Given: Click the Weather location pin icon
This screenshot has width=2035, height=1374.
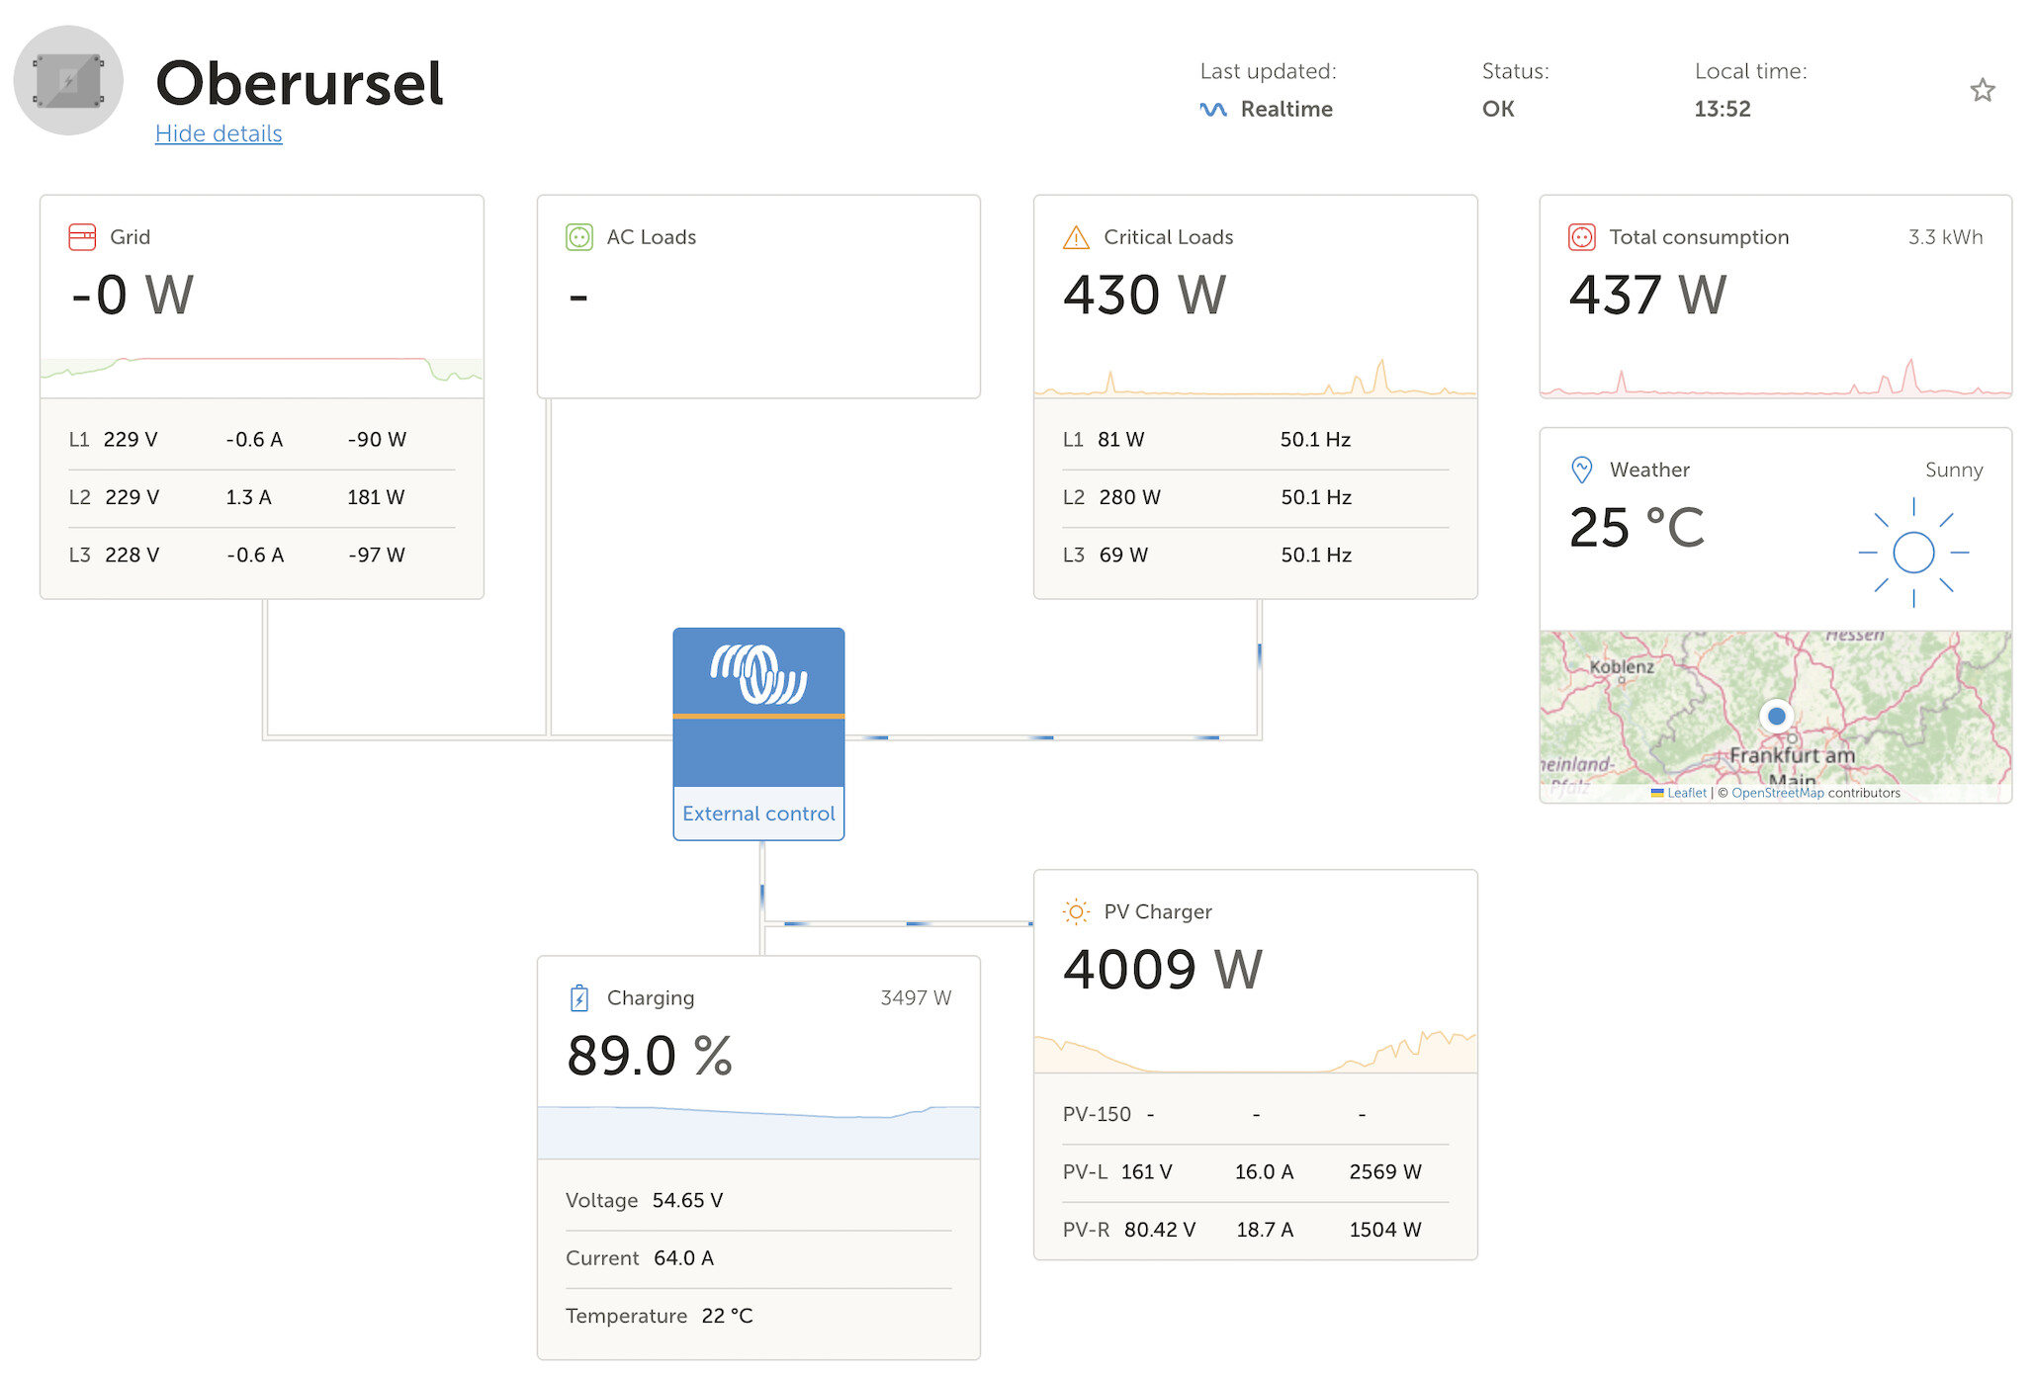Looking at the screenshot, I should coord(1582,470).
